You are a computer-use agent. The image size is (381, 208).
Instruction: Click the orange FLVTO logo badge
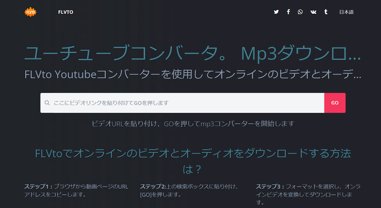click(x=30, y=12)
